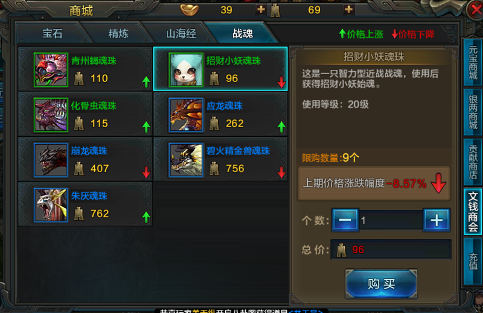Switch to the 宝石 tab
The height and width of the screenshot is (313, 483).
click(x=53, y=33)
